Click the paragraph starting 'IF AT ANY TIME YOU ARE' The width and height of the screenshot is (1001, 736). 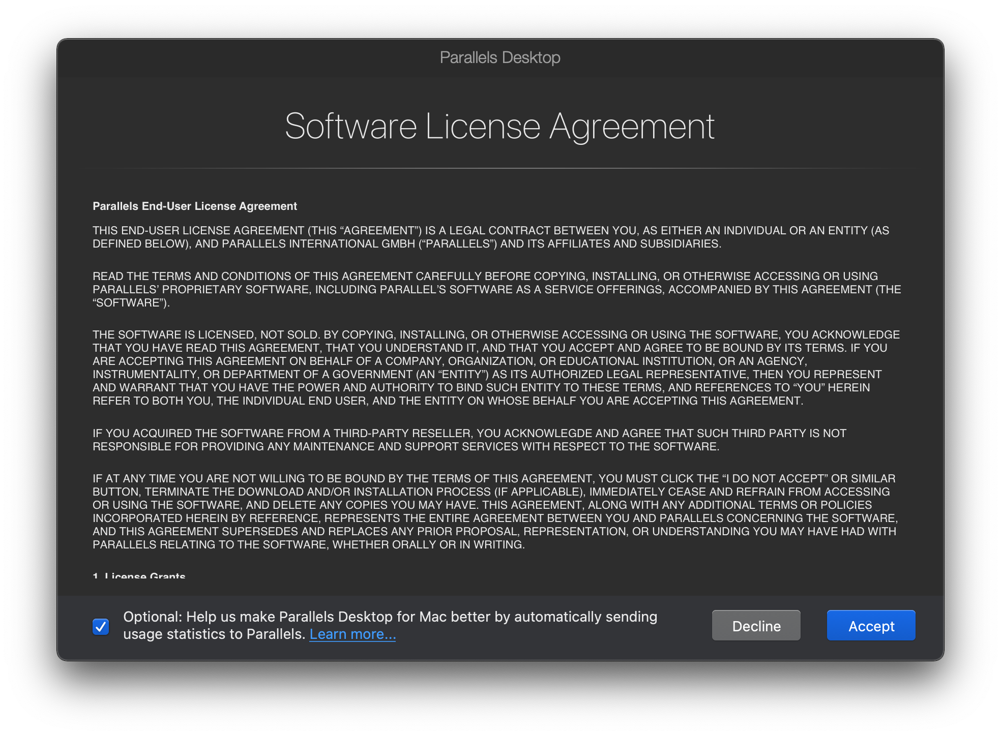tap(495, 511)
